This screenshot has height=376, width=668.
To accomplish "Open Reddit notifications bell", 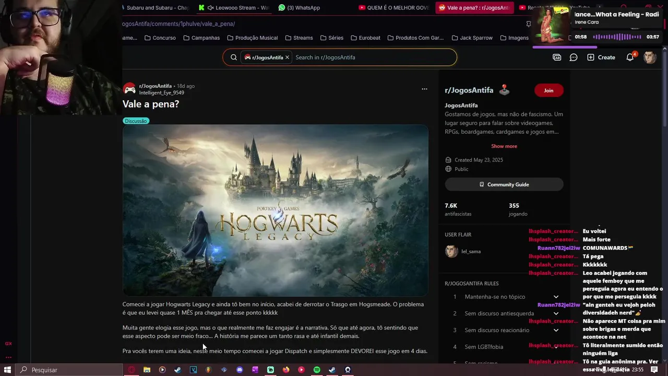I will pyautogui.click(x=630, y=57).
